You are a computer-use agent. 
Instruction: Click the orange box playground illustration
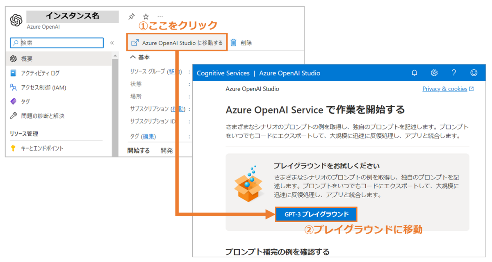pyautogui.click(x=248, y=183)
